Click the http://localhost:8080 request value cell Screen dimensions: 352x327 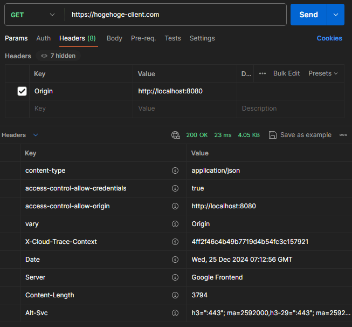tap(185, 91)
